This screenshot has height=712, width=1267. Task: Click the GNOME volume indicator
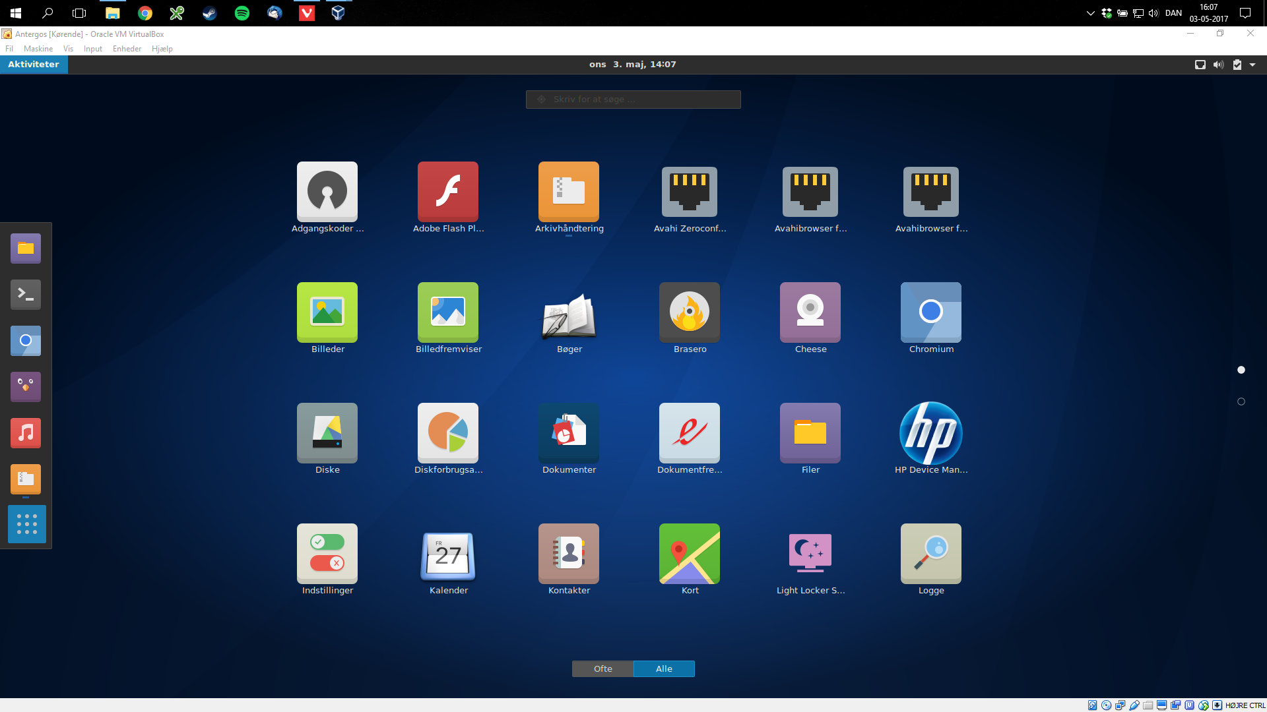point(1218,65)
